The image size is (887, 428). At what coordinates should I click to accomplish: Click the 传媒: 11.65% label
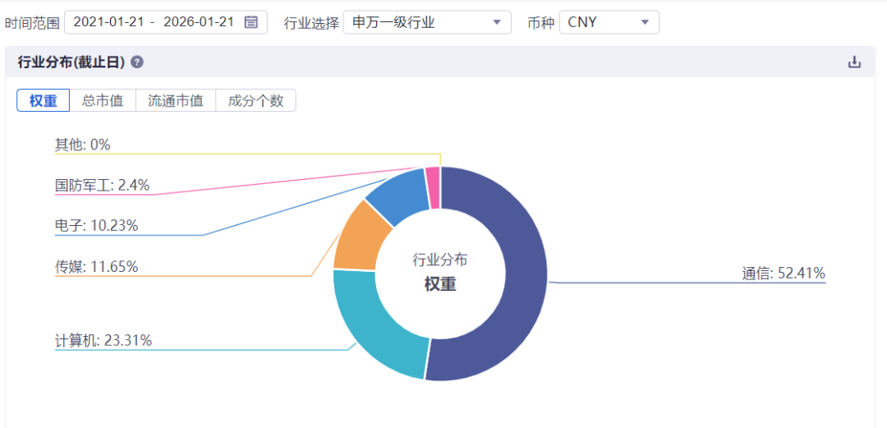point(97,266)
